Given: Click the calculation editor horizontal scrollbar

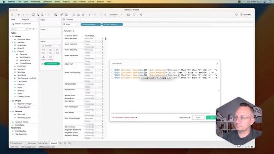Looking at the screenshot, I should [x=161, y=113].
